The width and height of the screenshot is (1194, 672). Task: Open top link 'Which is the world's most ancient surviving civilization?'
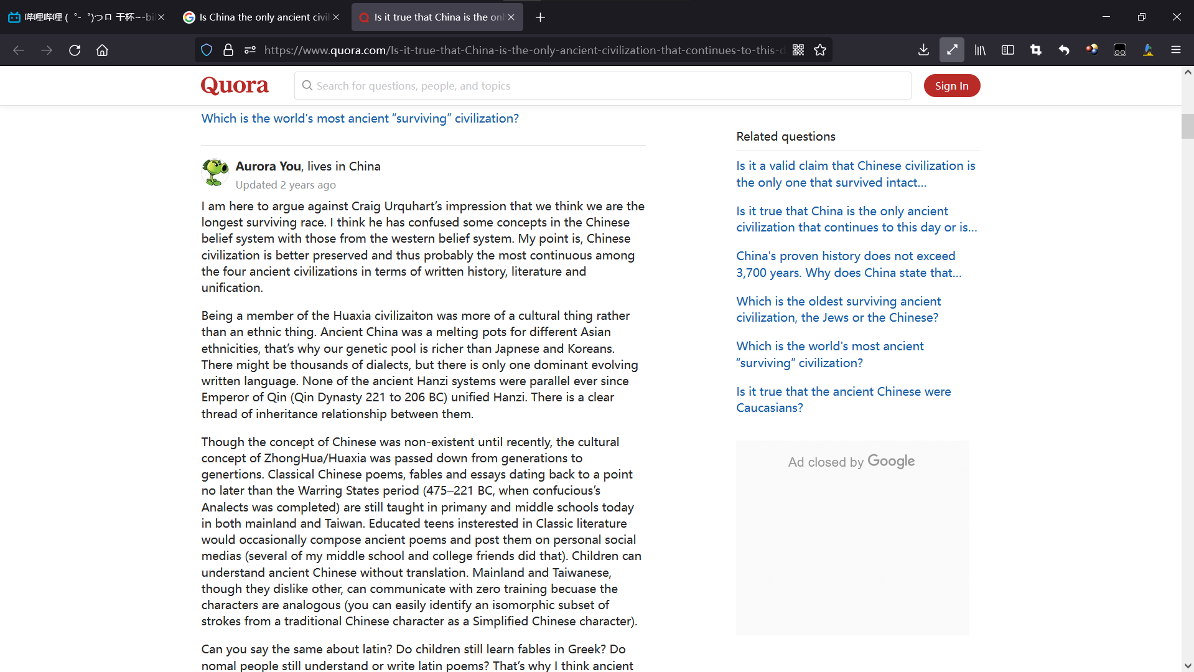[x=360, y=118]
